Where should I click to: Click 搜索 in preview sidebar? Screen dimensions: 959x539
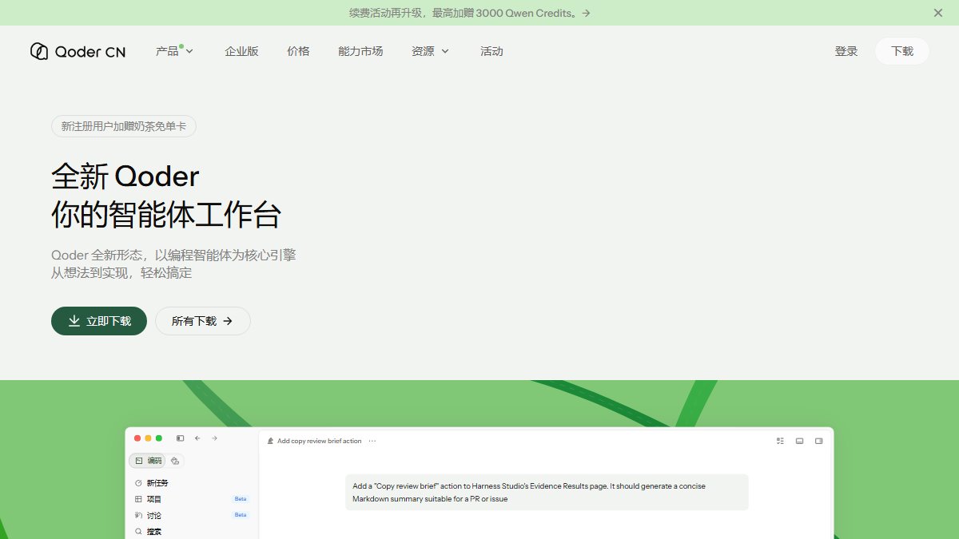pos(148,531)
